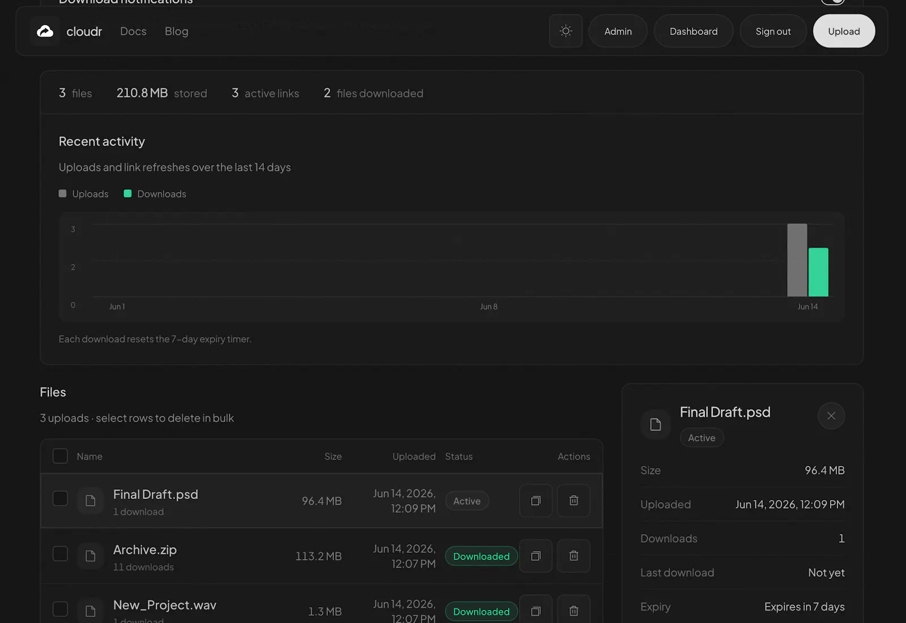
Task: Toggle the Downloads legend swatch
Action: point(127,194)
